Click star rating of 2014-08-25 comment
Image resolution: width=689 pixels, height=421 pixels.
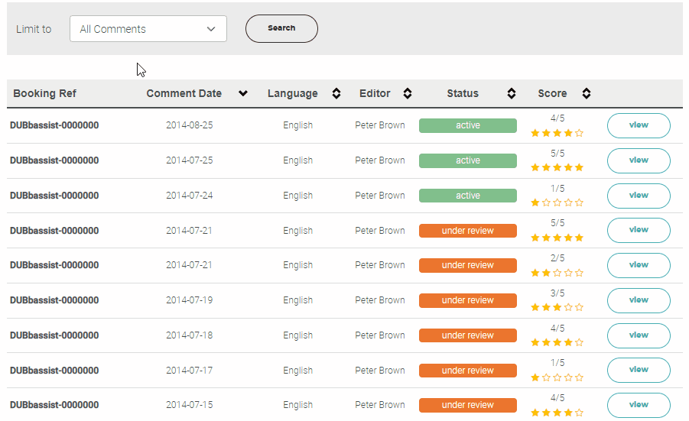(x=557, y=133)
